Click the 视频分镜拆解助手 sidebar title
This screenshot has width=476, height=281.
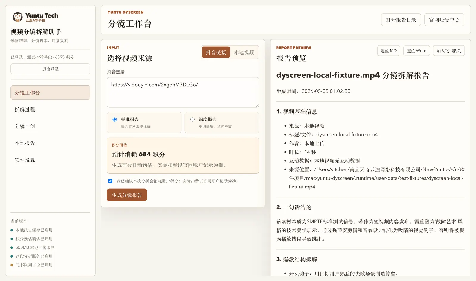click(36, 32)
